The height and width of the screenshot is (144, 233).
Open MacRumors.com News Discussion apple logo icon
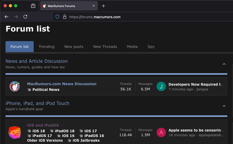click(x=15, y=86)
